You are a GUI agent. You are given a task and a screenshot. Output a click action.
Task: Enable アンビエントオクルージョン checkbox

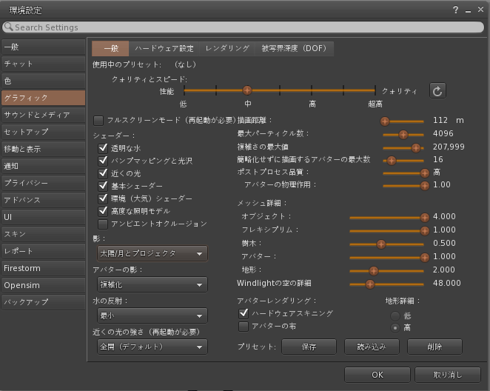tap(103, 224)
